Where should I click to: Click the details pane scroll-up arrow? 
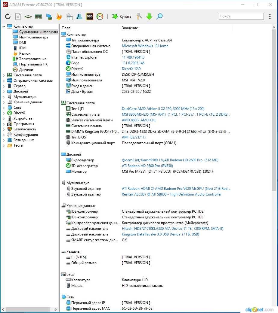274,27
